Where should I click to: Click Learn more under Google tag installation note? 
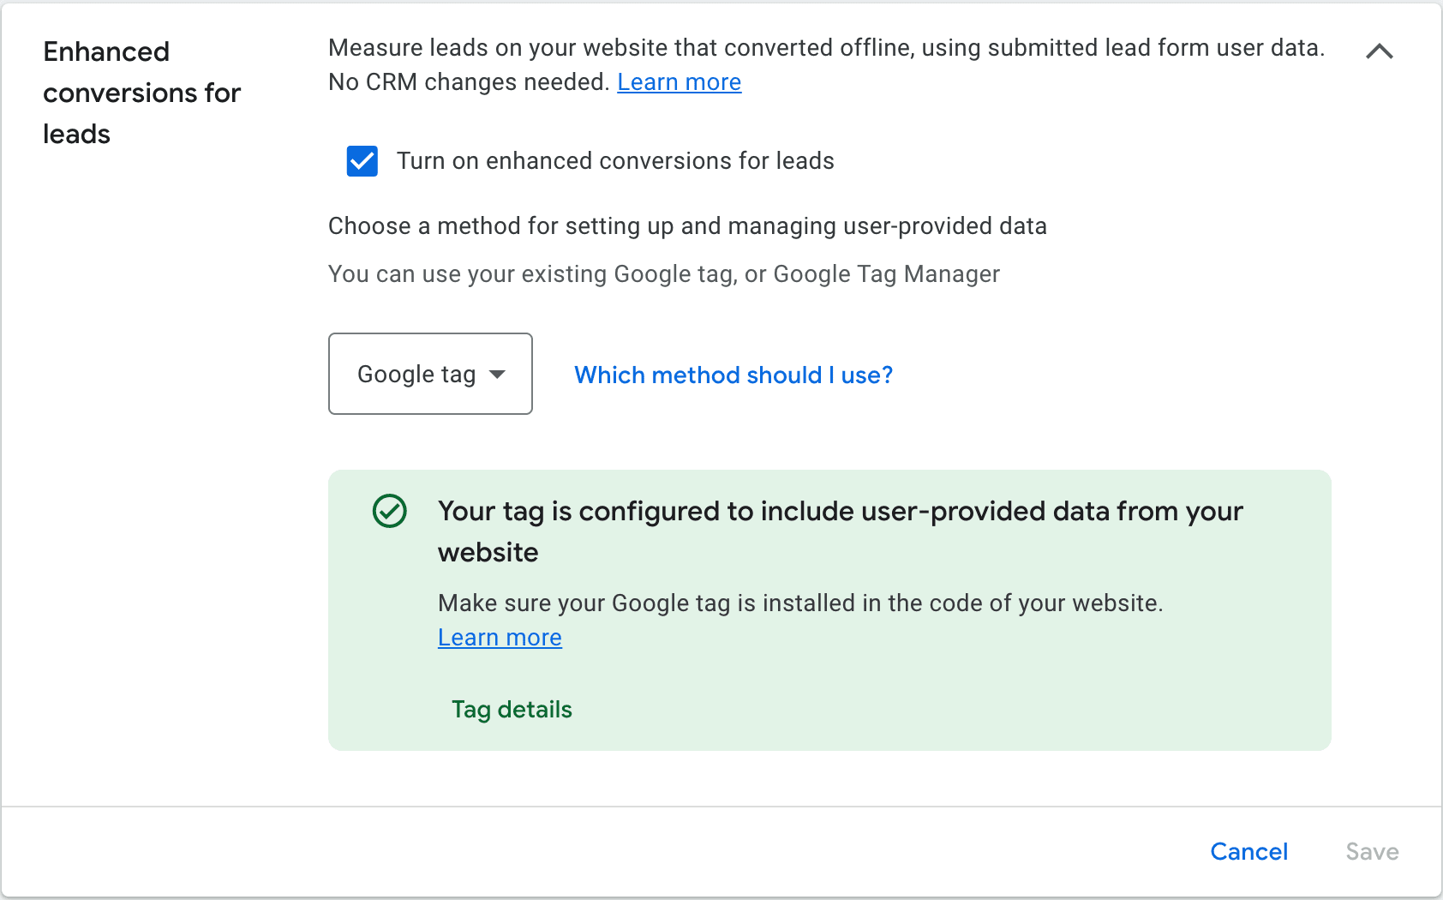(x=500, y=638)
